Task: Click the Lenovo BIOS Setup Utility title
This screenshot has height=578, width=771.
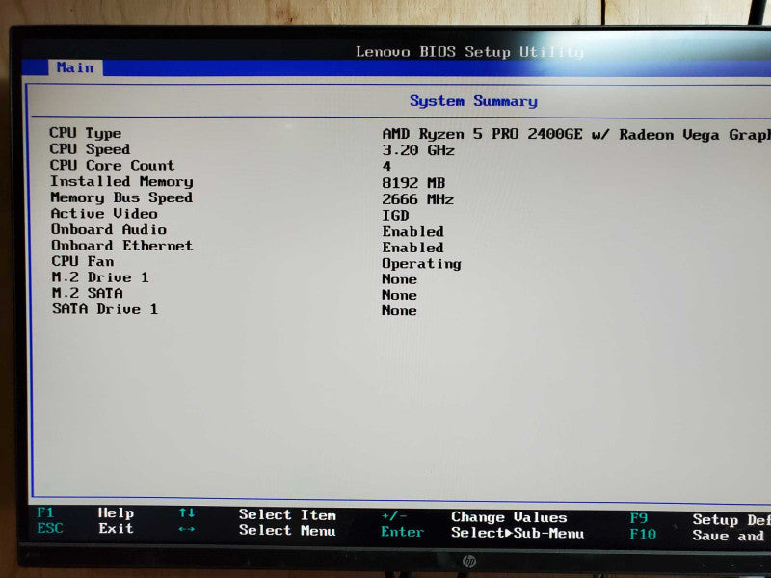Action: click(x=470, y=52)
